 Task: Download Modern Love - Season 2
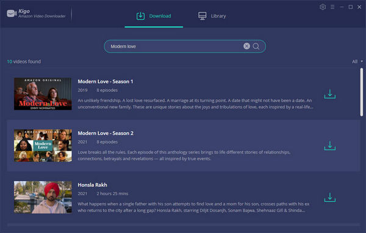(330, 145)
